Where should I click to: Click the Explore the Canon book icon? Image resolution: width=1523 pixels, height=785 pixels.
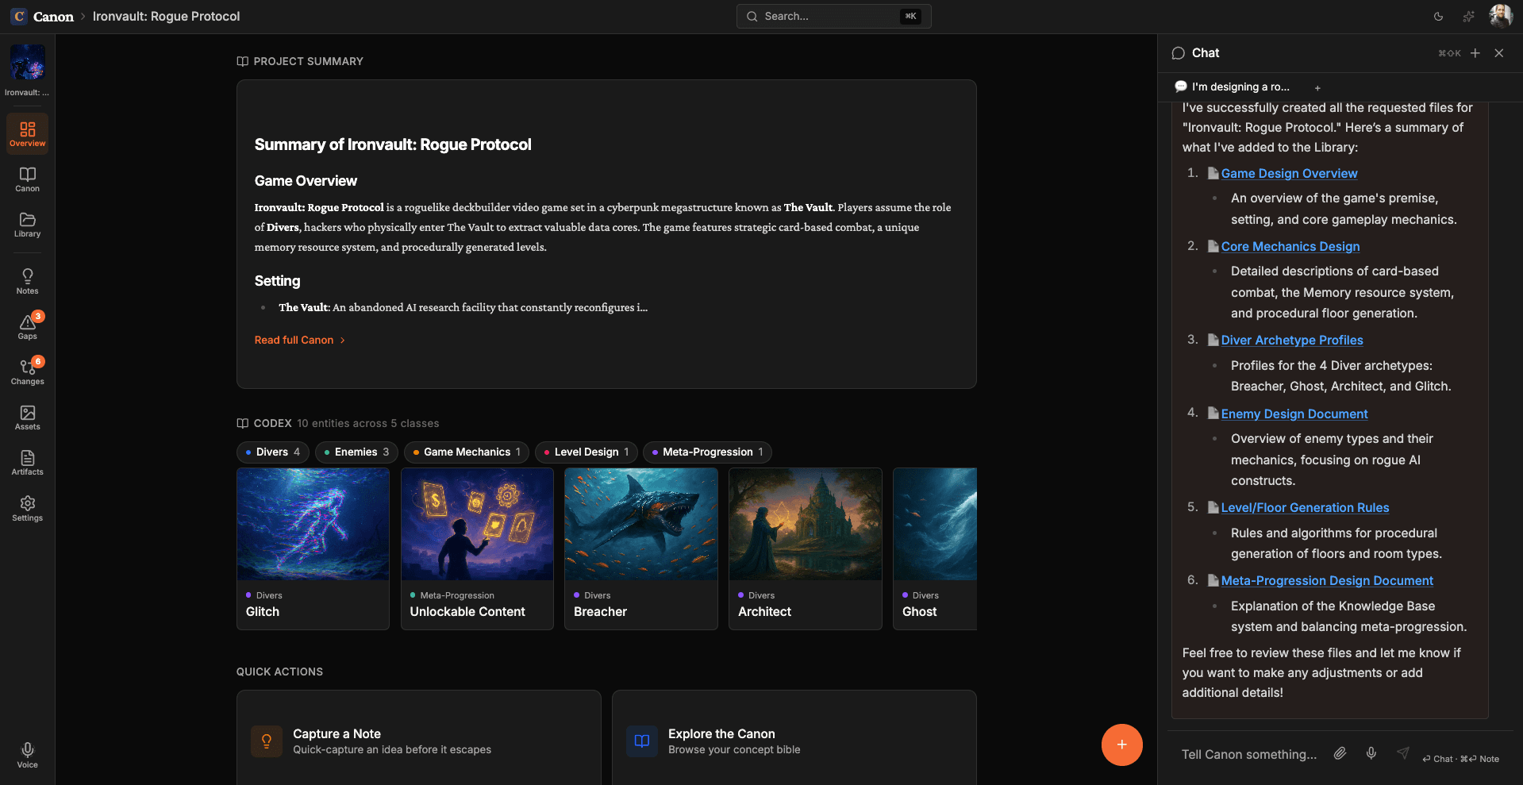tap(642, 741)
